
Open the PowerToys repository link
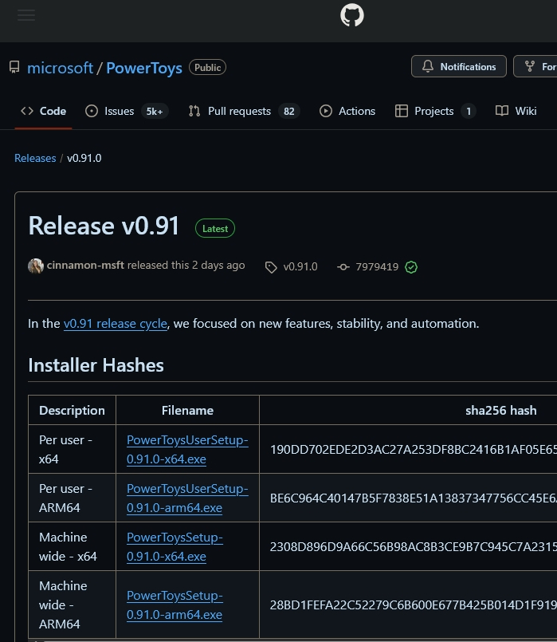click(144, 68)
